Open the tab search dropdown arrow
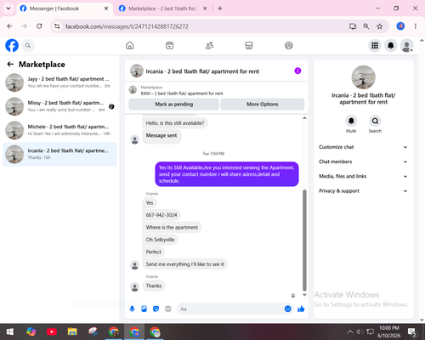425x340 pixels. tap(8, 8)
